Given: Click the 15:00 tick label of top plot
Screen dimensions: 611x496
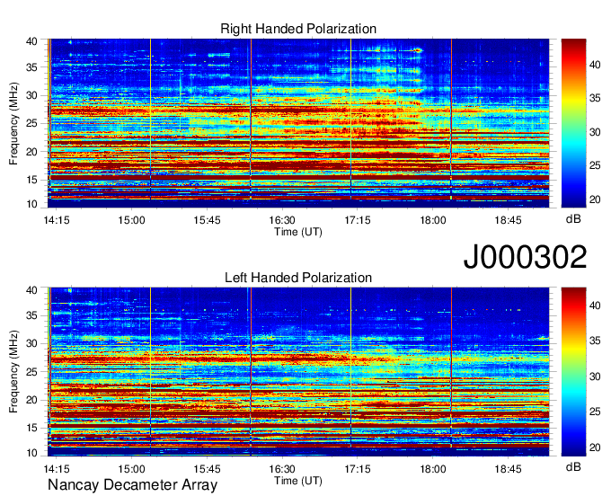Looking at the screenshot, I should (132, 220).
